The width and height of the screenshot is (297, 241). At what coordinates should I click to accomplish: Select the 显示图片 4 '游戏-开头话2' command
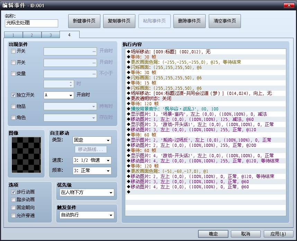click(x=206, y=155)
